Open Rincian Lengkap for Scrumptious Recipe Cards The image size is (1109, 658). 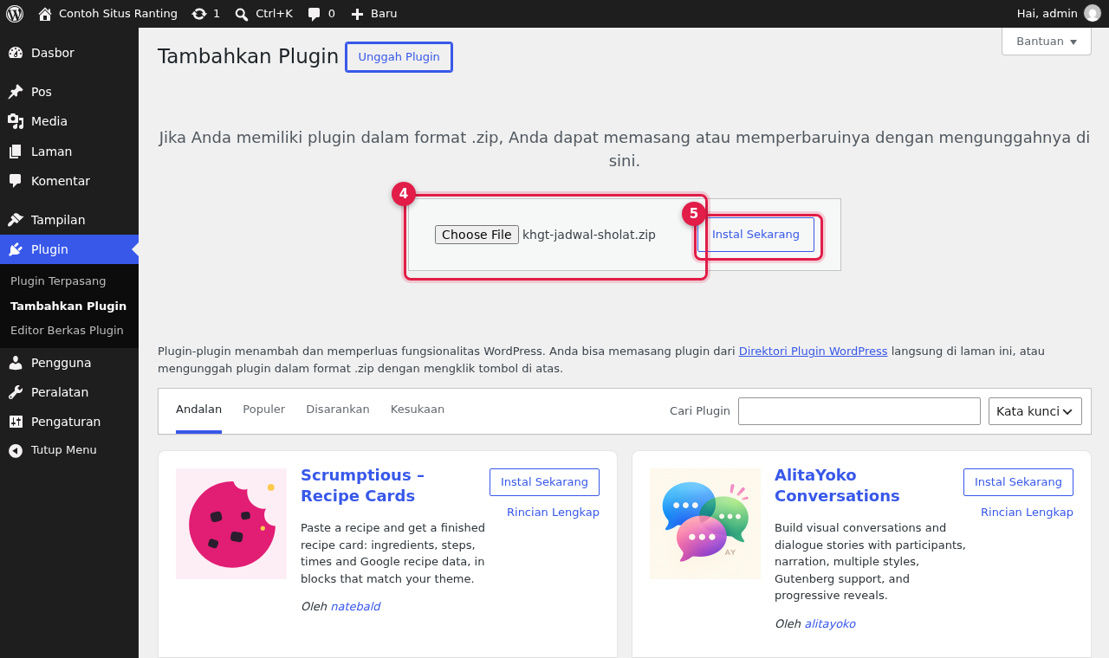[553, 513]
